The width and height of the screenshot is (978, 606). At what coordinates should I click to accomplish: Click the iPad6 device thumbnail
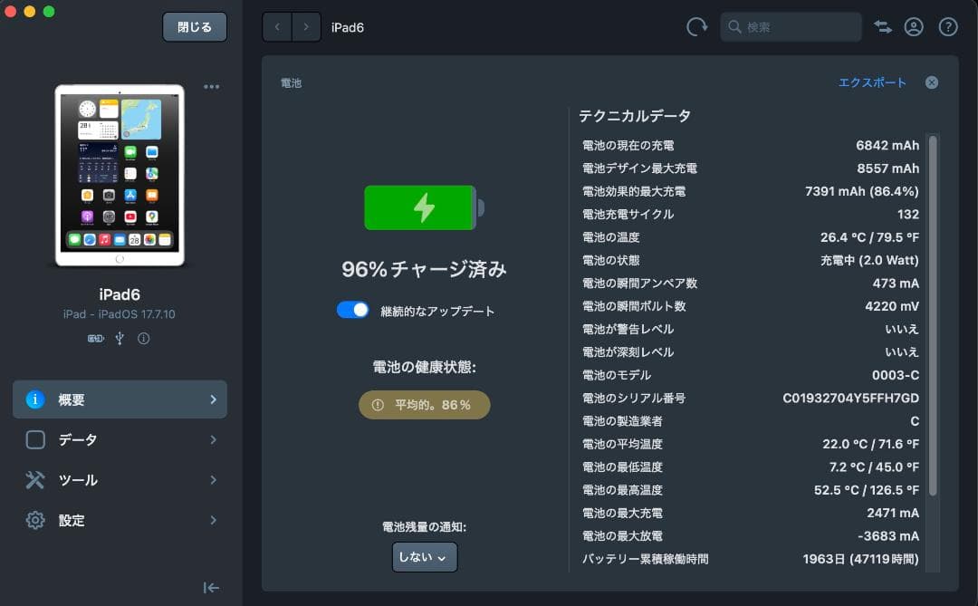point(120,176)
